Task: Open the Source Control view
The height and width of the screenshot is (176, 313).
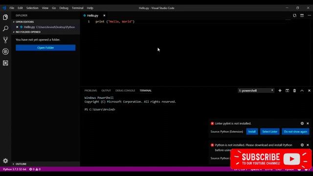Action: [x=5, y=40]
